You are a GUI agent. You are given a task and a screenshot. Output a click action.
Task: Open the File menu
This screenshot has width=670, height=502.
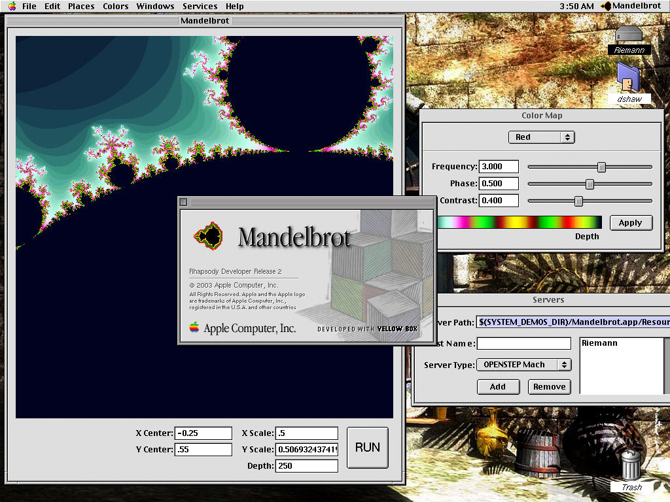tap(29, 6)
